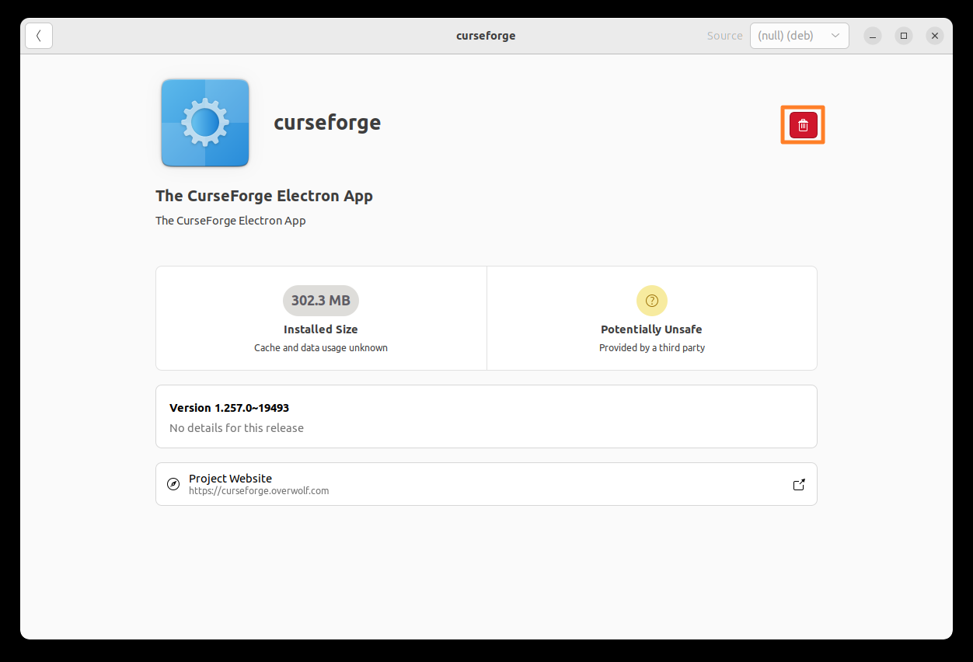Go back using the header back arrow

pyautogui.click(x=39, y=36)
